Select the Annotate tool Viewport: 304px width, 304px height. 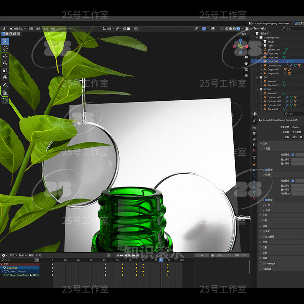(5, 85)
